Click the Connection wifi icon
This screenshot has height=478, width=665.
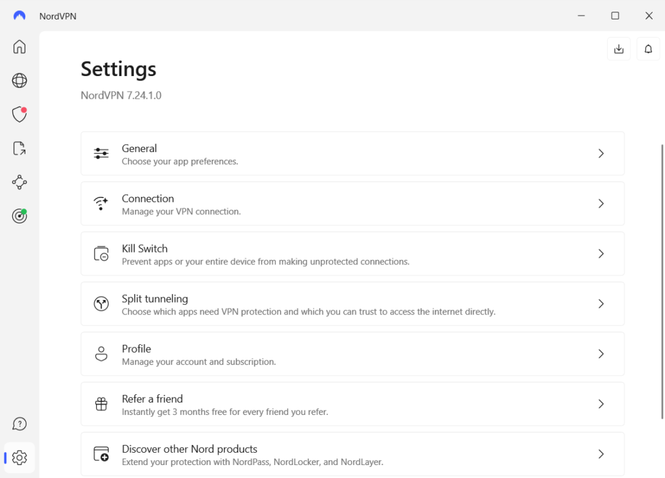click(x=101, y=203)
